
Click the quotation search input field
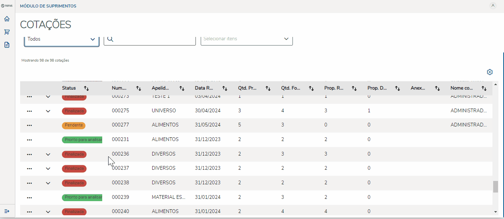(153, 39)
